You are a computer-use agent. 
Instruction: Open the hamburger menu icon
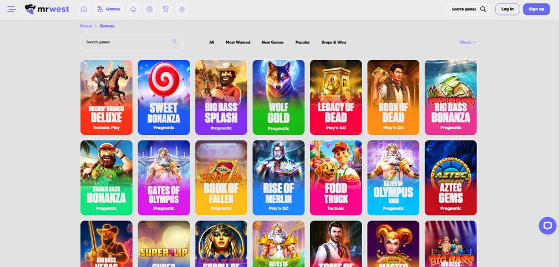coord(12,9)
